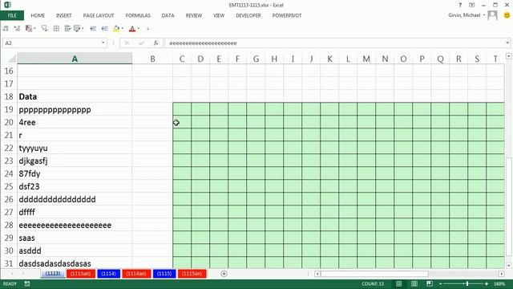Viewport: 513px width, 289px height.
Task: Select cell containing djkgasfj
Action: pos(75,161)
